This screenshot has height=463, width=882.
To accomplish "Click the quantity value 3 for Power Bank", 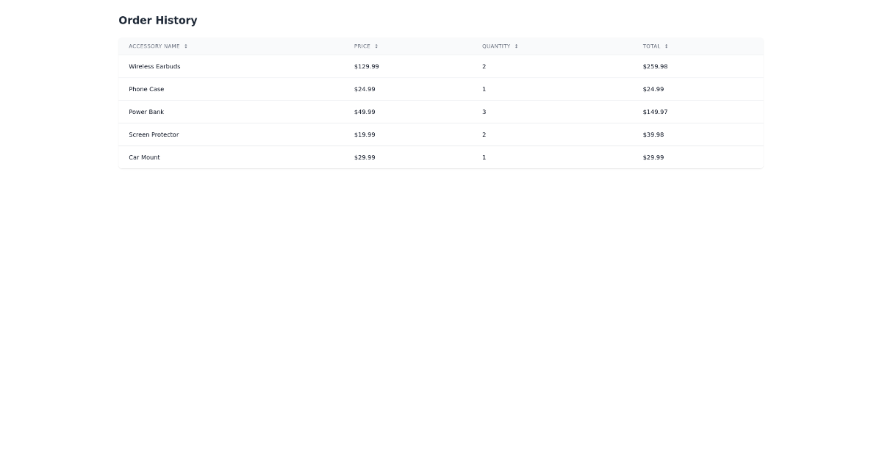I will point(483,112).
